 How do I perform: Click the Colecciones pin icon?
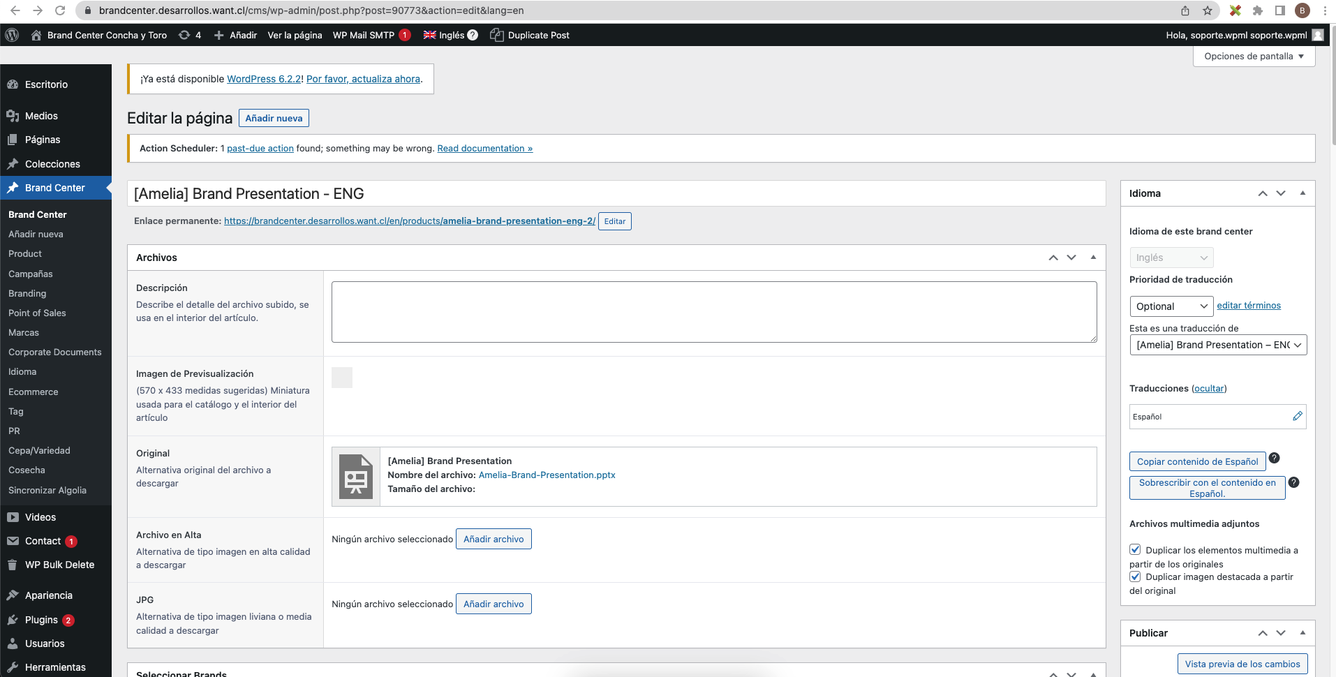click(13, 164)
